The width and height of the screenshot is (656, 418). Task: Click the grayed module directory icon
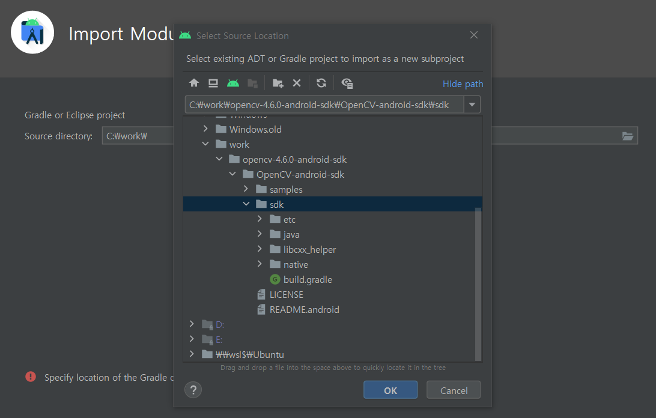tap(252, 83)
